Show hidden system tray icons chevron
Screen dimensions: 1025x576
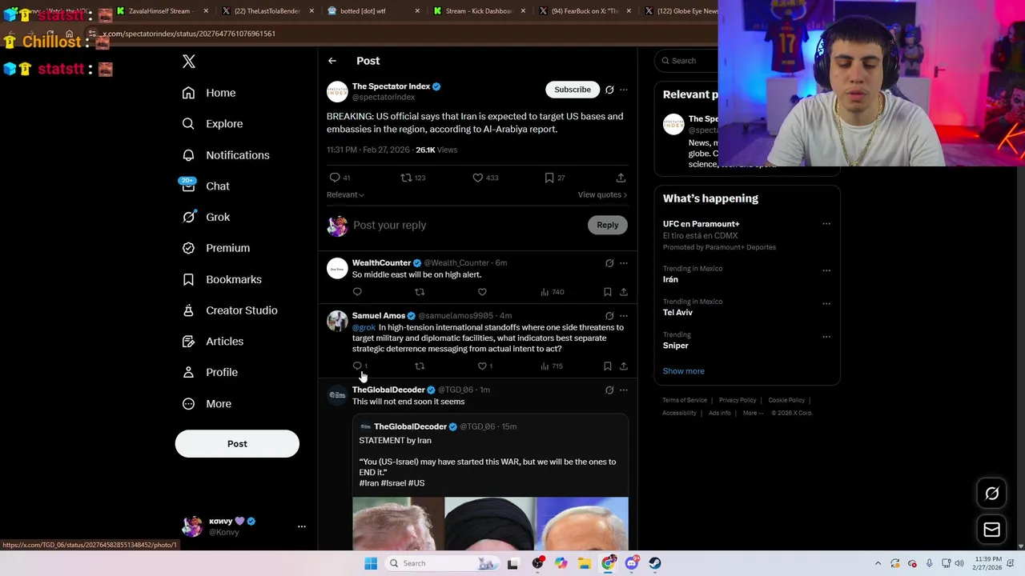[878, 563]
